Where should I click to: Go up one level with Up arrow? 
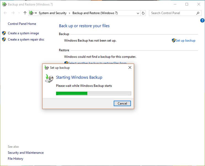coord(25,13)
